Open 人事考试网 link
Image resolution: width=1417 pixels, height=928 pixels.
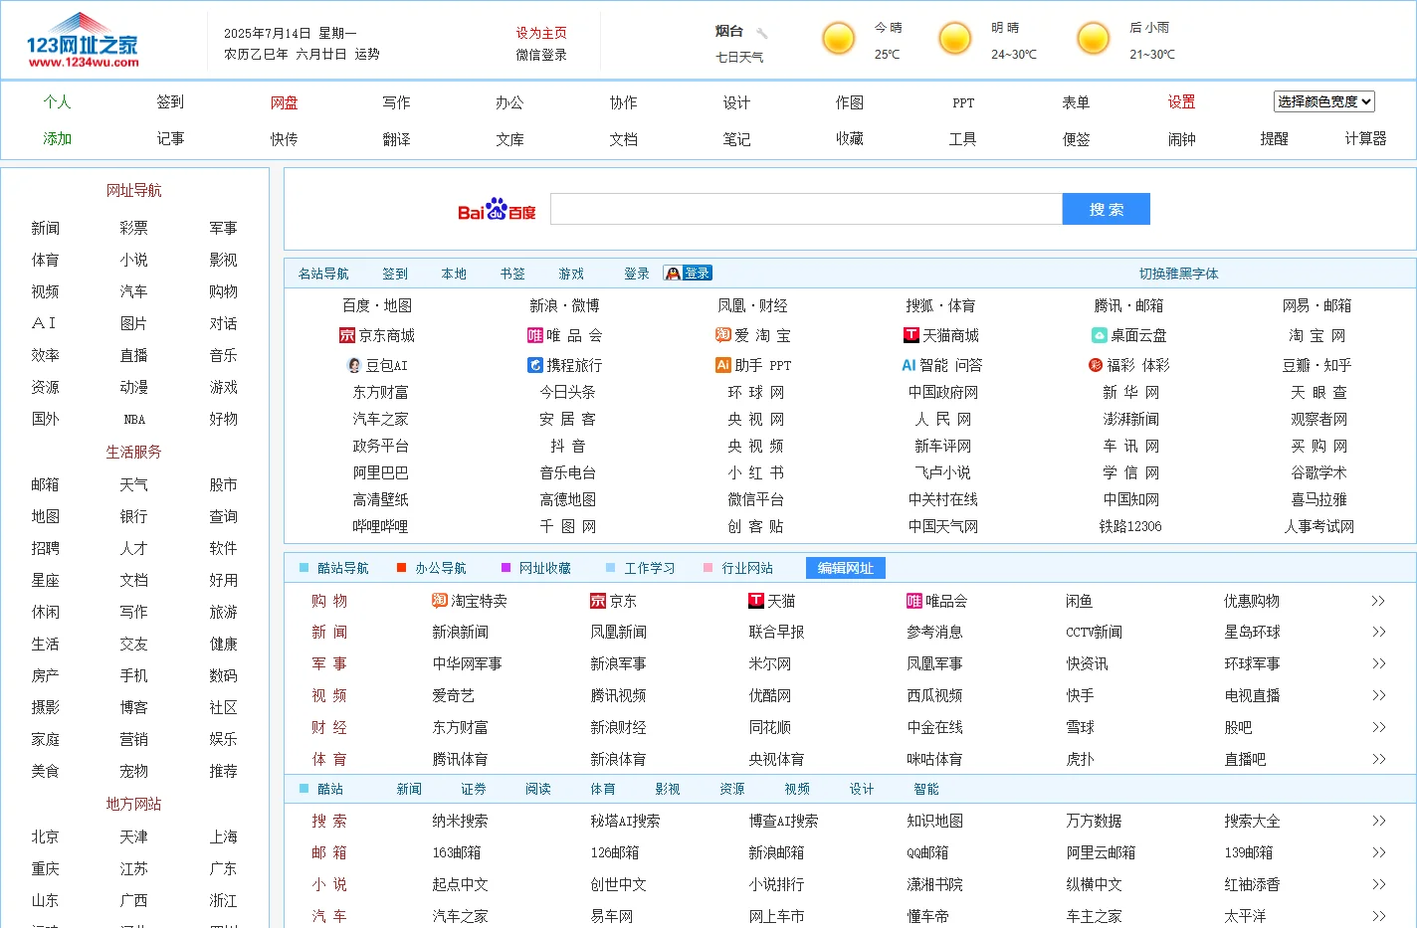point(1318,526)
